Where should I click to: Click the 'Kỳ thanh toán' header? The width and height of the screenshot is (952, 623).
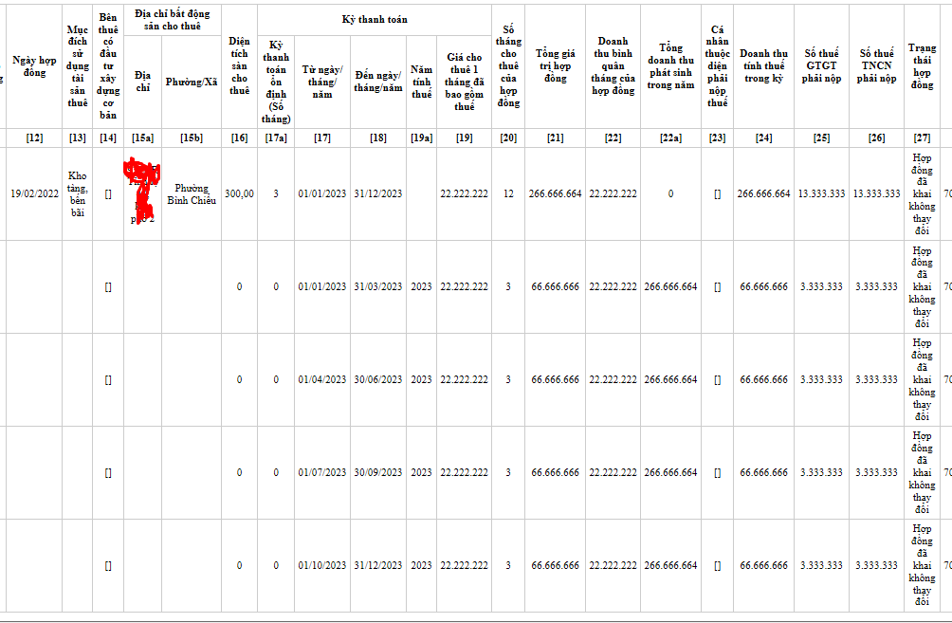tap(376, 19)
